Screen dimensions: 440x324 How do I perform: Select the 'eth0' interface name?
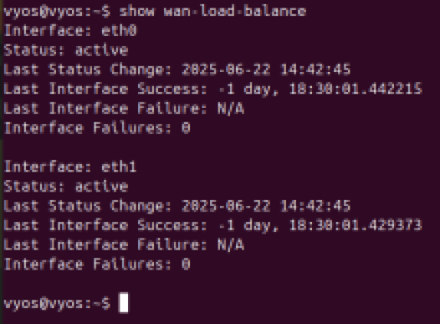(x=120, y=30)
